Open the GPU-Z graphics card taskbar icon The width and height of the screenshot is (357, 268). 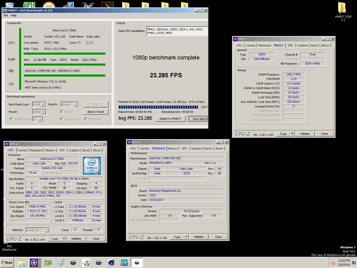point(48,263)
